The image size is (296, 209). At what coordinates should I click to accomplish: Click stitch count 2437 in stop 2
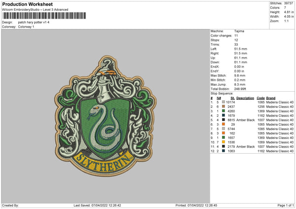(231, 107)
